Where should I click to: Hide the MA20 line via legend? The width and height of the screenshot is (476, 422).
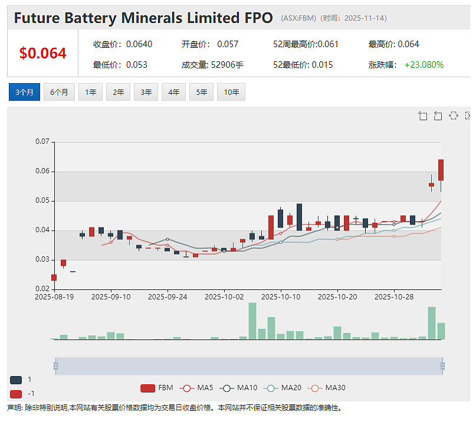[x=283, y=388]
